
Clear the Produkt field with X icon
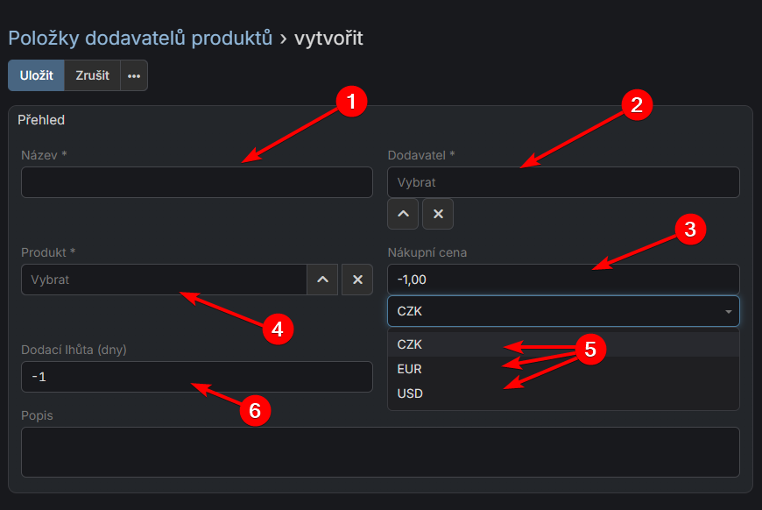coord(357,280)
